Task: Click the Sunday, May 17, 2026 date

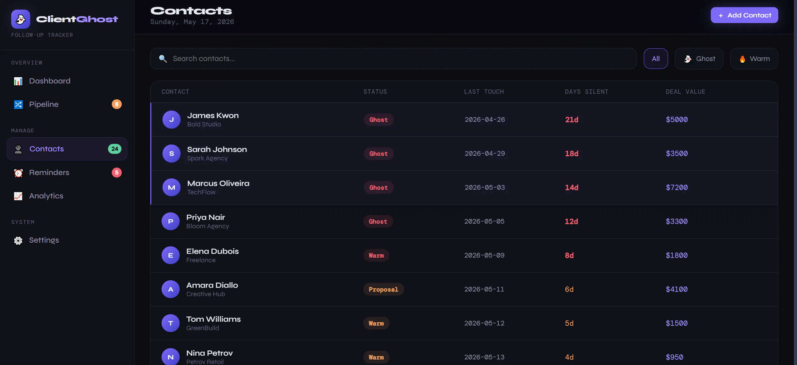Action: [192, 22]
